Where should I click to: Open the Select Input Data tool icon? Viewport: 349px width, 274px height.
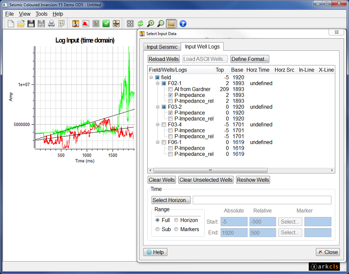(76, 24)
